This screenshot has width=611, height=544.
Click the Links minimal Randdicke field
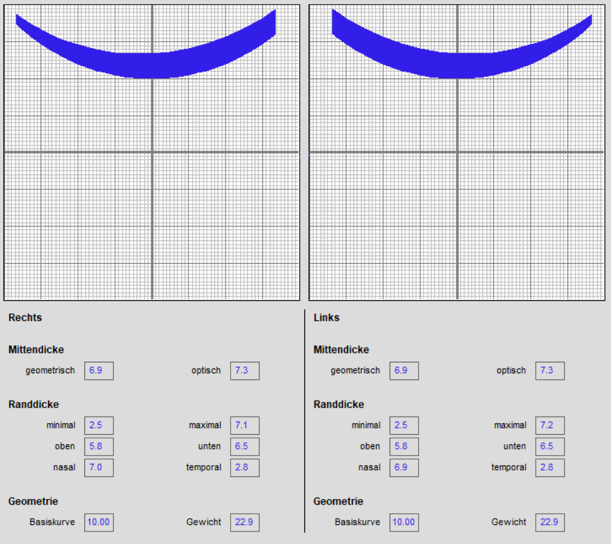click(404, 426)
